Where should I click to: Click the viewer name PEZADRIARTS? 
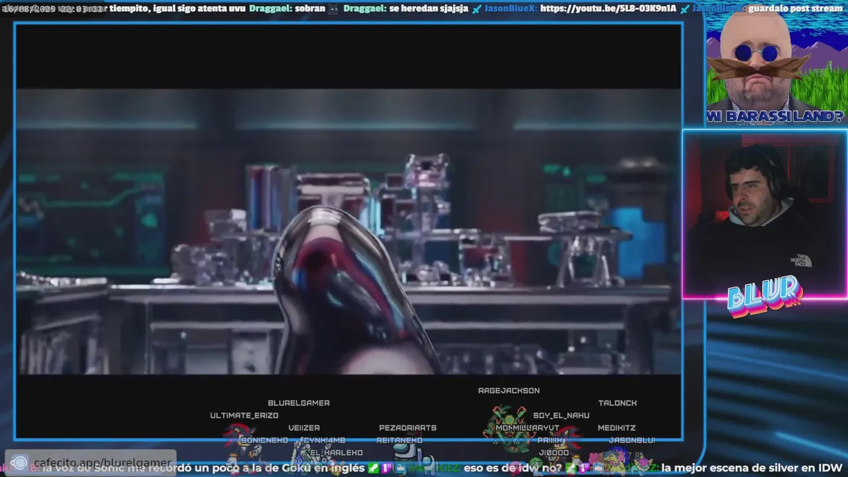pos(407,428)
